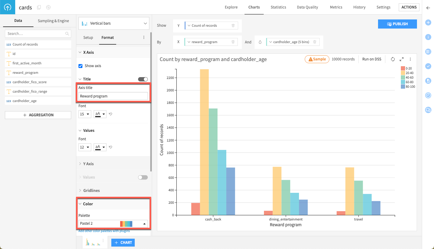Enable the Y Axis Values toggle
Image resolution: width=434 pixels, height=249 pixels.
(x=143, y=177)
